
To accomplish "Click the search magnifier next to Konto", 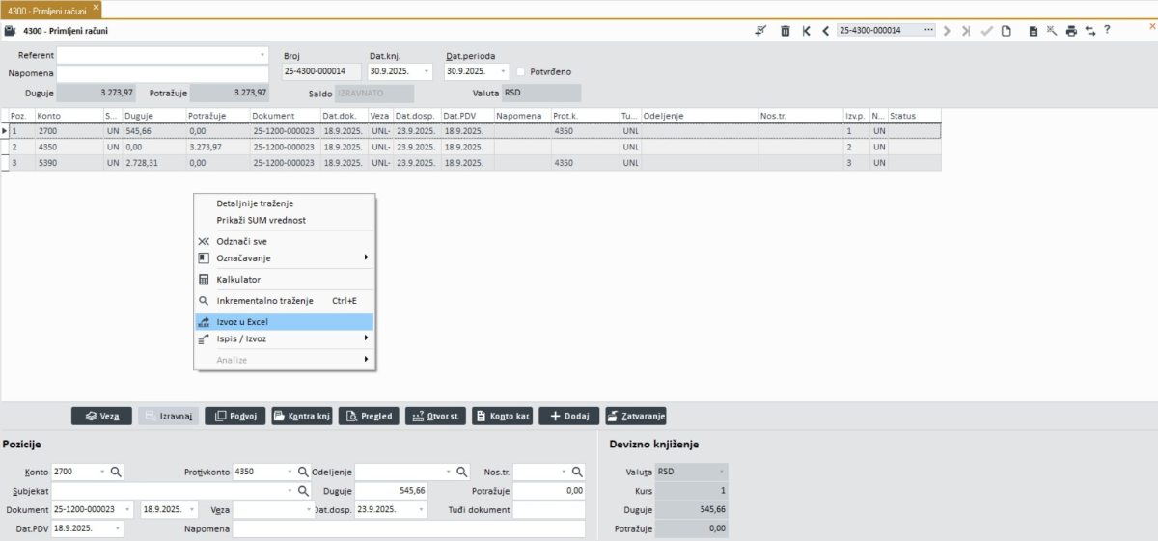I will coord(116,472).
